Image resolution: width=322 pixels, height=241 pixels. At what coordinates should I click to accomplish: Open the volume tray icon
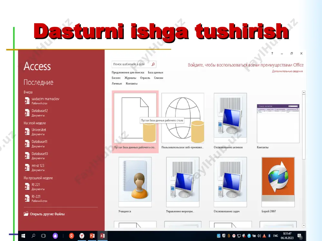259,236
